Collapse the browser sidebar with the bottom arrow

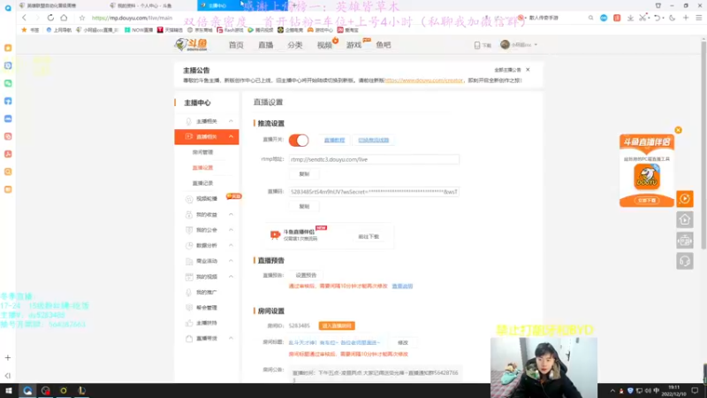pyautogui.click(x=8, y=375)
